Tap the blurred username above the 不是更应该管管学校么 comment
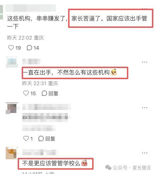This screenshot has height=174, width=156. coord(40,152)
